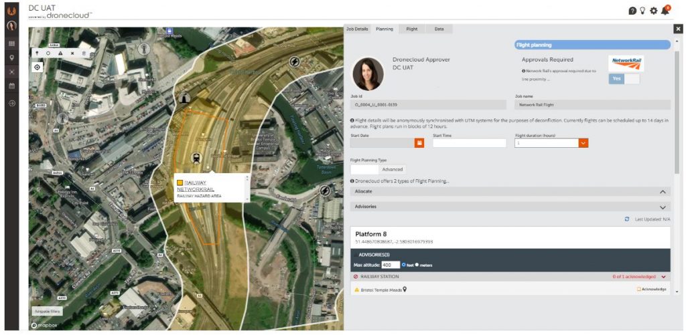686x335 pixels.
Task: Switch to the Flight tab
Action: pos(412,29)
